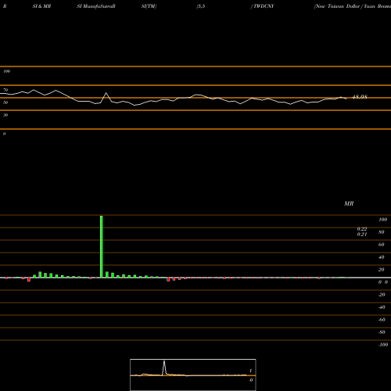Click the TWDCNY symbol text in header
The image size is (391, 391).
coord(264,6)
